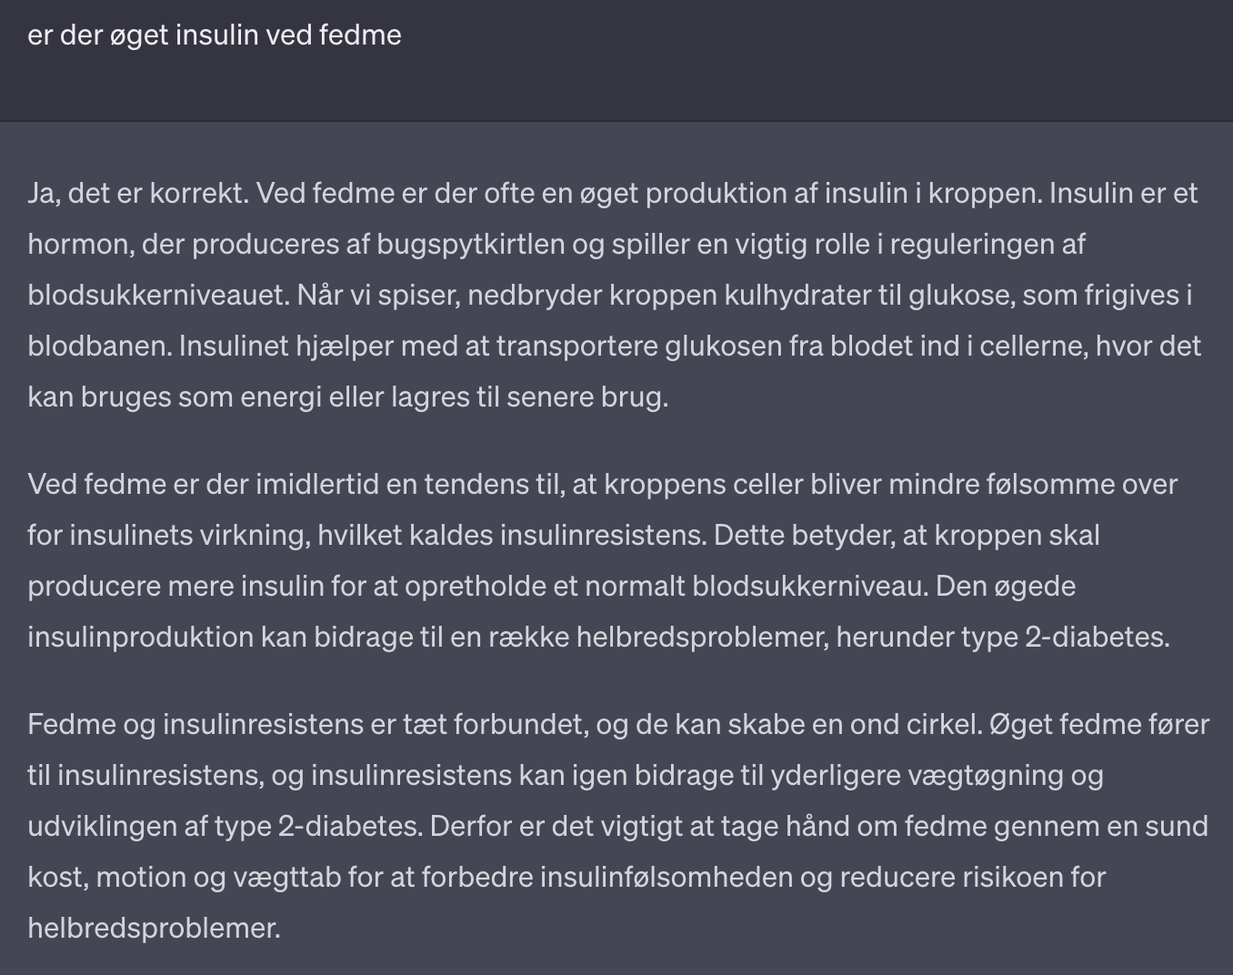Click 'type 2-diabetes.' ending the second paragraph
Viewport: 1233px width, 975px height.
click(1066, 637)
